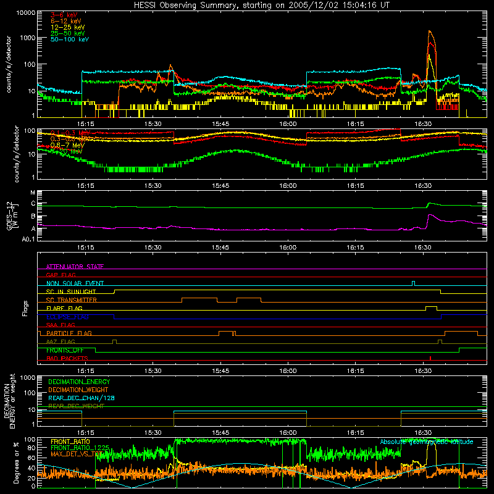Click the 15:45 time label under MeV panel

click(x=220, y=186)
